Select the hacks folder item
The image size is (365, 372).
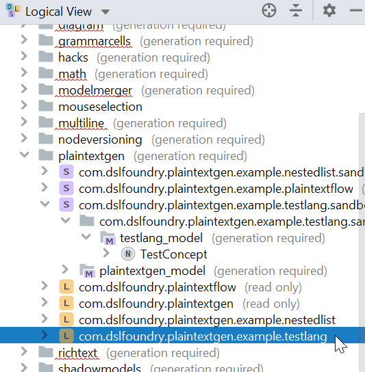pos(73,57)
